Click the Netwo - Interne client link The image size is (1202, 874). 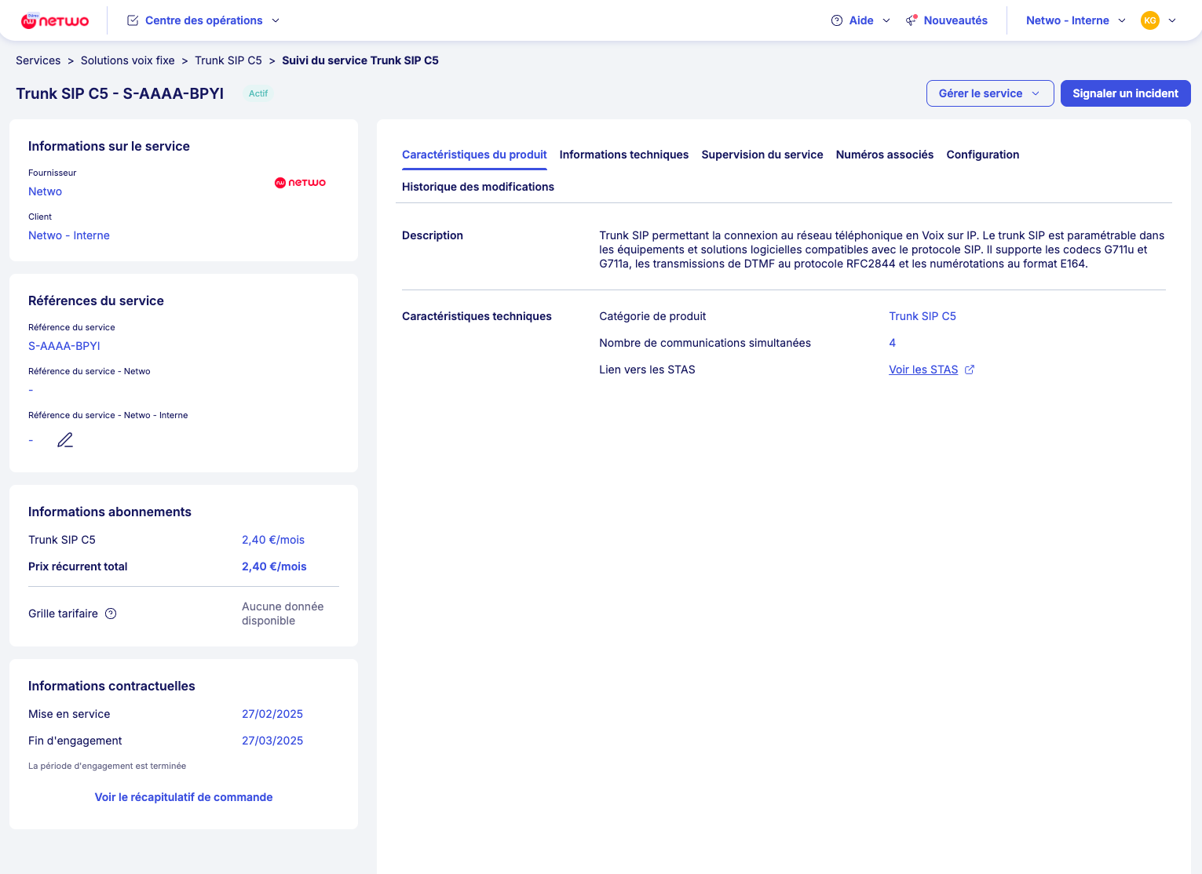click(69, 235)
